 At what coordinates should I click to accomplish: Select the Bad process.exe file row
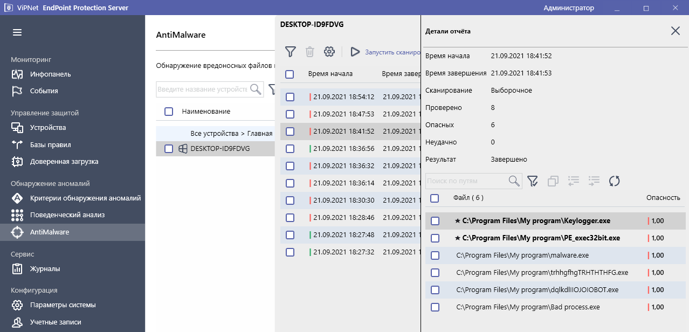pyautogui.click(x=555, y=307)
